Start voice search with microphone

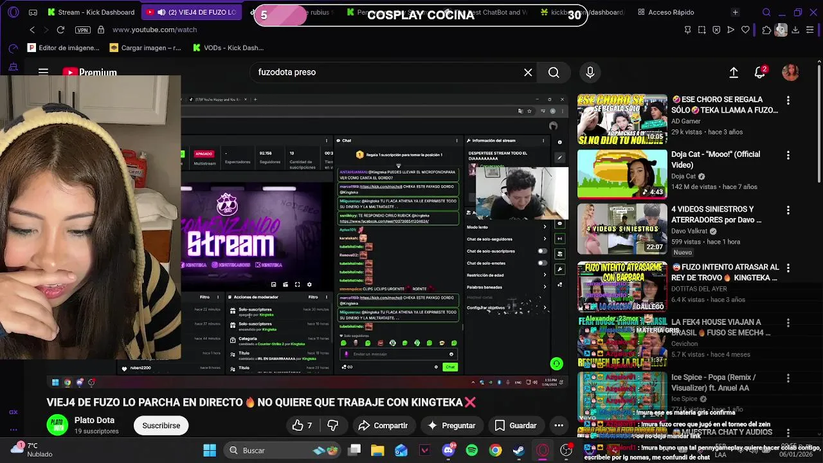[590, 73]
